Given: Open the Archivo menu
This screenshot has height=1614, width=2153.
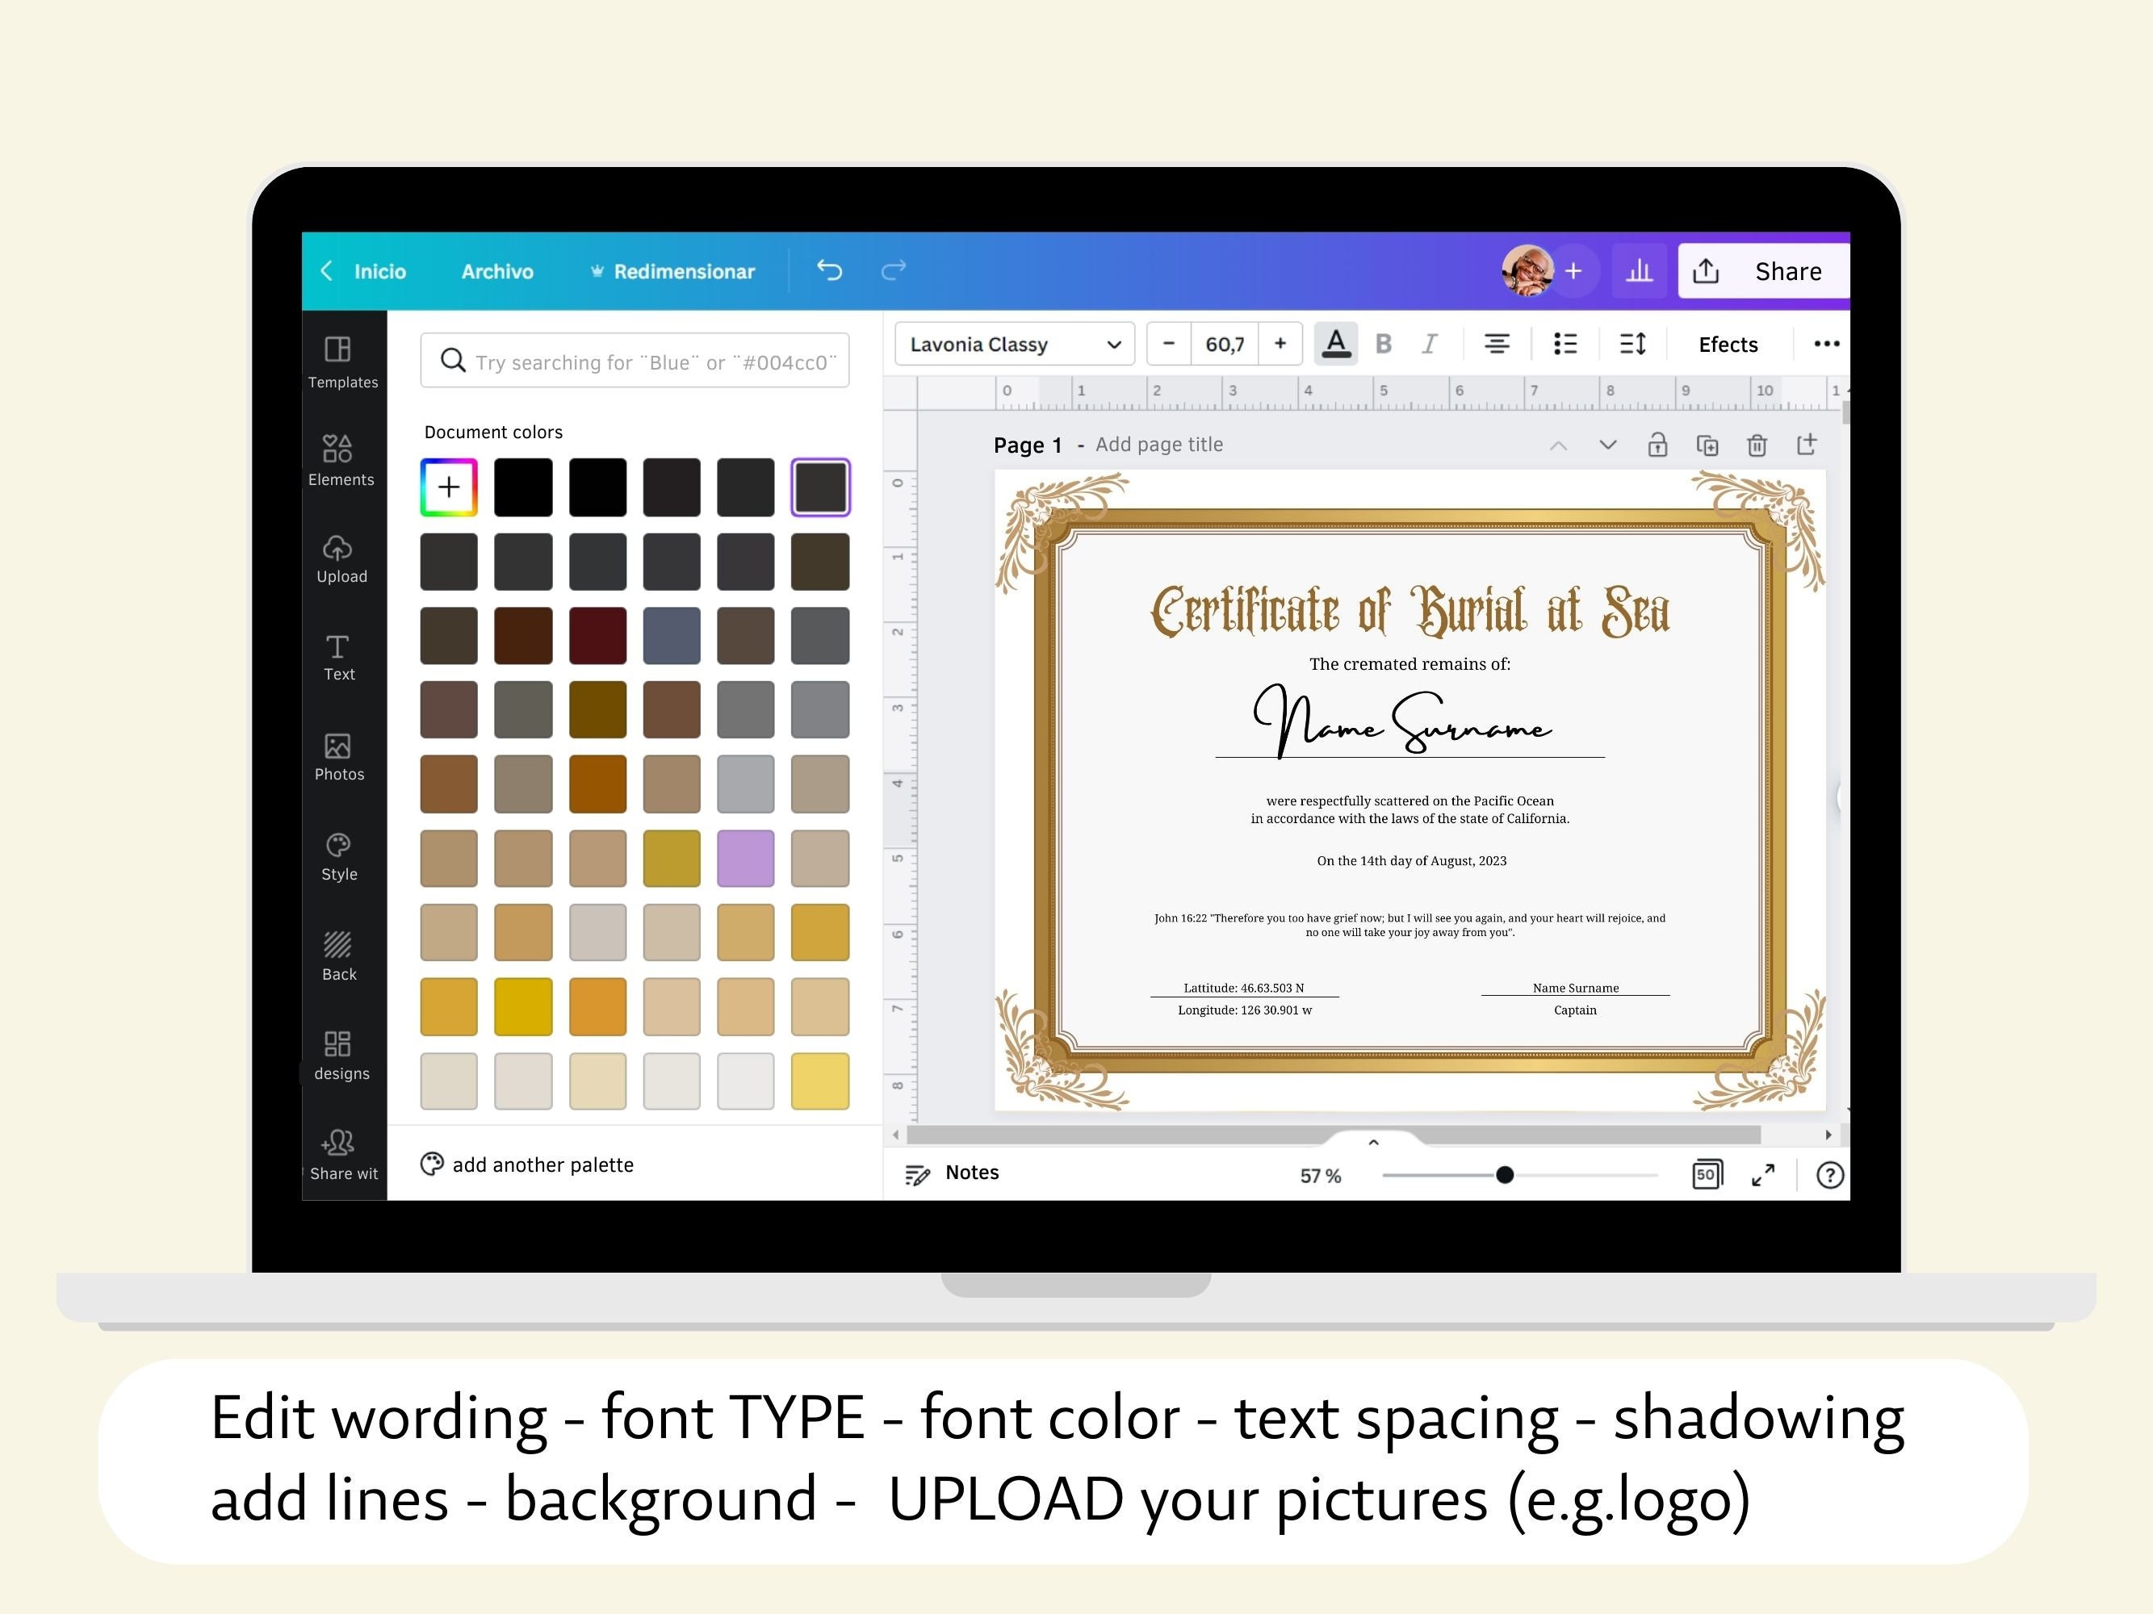Looking at the screenshot, I should pyautogui.click(x=496, y=271).
